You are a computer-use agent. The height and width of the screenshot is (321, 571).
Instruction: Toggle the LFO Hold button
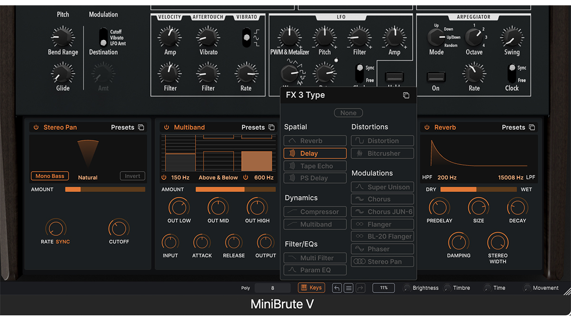coord(394,77)
